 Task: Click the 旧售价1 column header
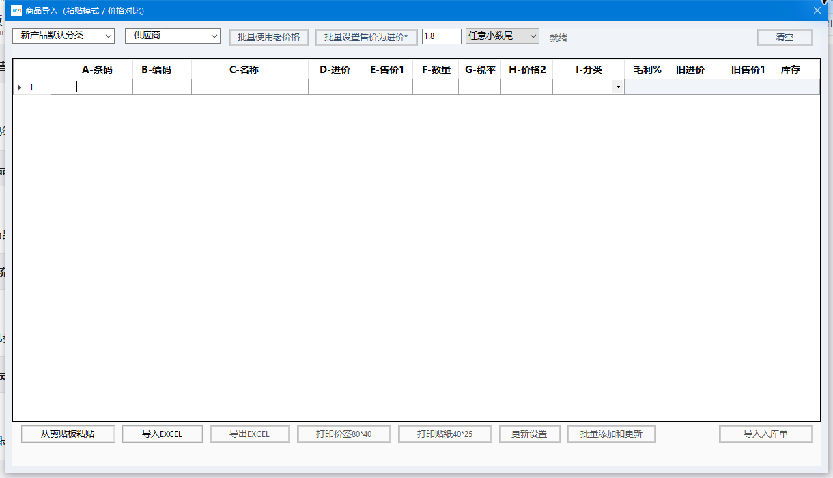pos(748,70)
